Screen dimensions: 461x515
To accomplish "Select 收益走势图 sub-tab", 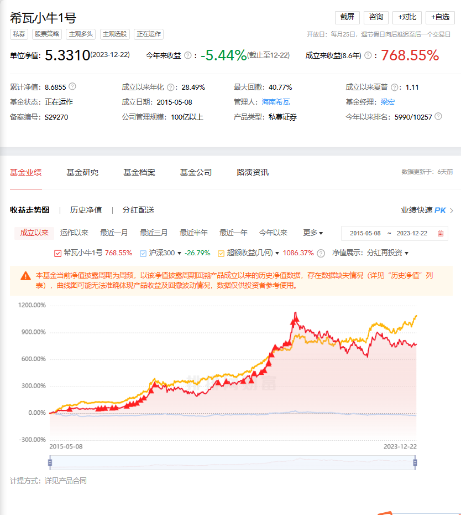I will [x=30, y=210].
